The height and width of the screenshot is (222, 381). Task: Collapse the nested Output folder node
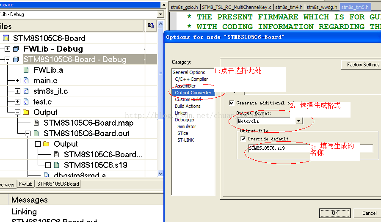38,144
